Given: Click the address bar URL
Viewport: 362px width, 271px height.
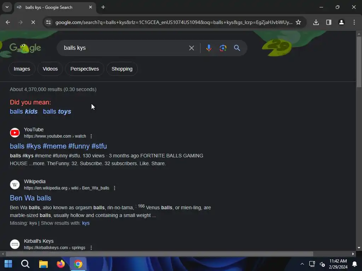Looking at the screenshot, I should click(174, 22).
